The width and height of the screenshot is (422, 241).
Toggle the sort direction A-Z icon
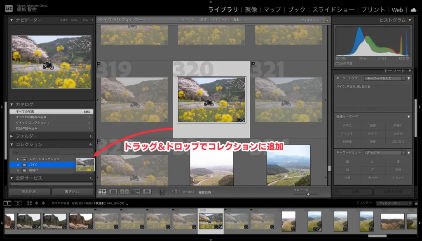(x=176, y=191)
